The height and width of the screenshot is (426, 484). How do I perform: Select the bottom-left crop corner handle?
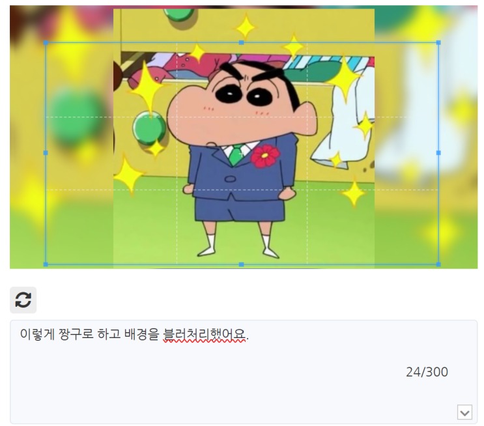pyautogui.click(x=46, y=264)
